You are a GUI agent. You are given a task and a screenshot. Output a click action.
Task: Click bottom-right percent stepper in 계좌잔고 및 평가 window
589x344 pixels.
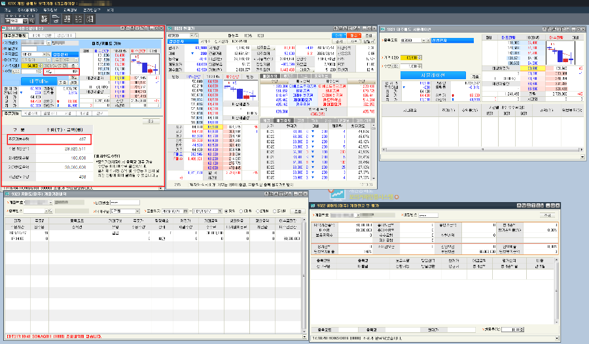pyautogui.click(x=522, y=330)
